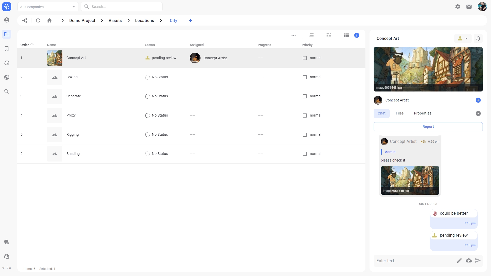Sort by Status column header

click(x=150, y=45)
